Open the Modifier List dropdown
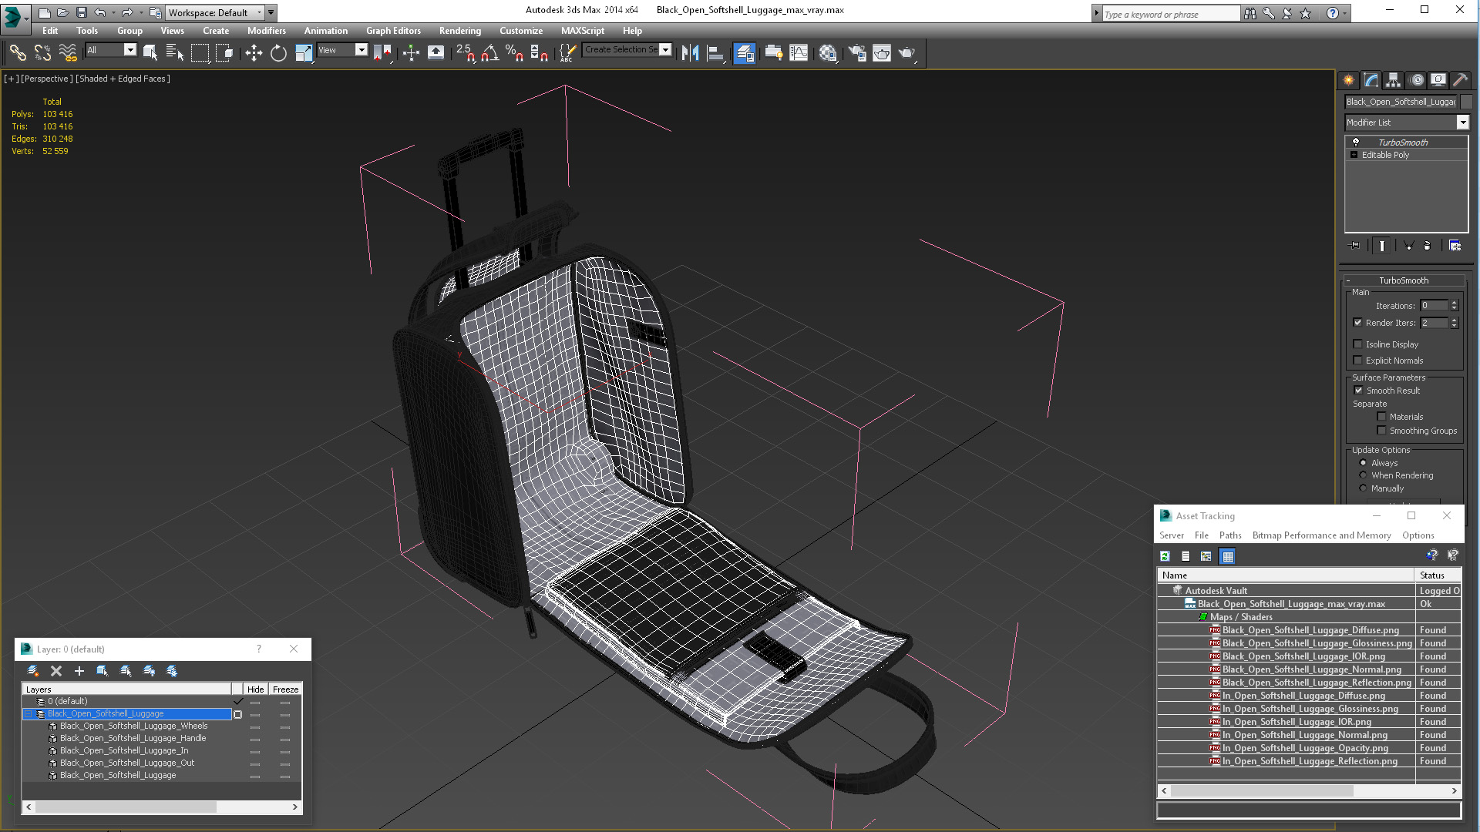 (1462, 122)
